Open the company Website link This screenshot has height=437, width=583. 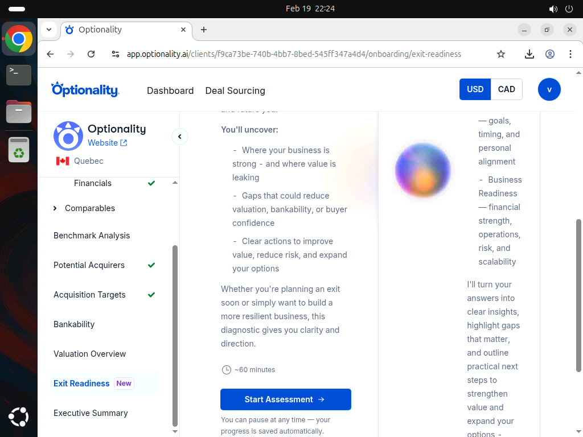pyautogui.click(x=102, y=143)
